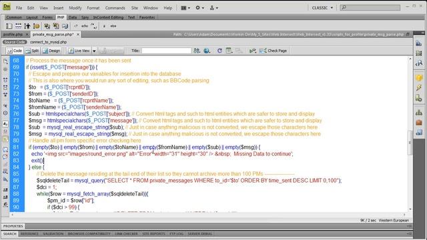Open orange briefcase Assets panel icon
Viewport: 427px width, 240px height.
pyautogui.click(x=419, y=123)
